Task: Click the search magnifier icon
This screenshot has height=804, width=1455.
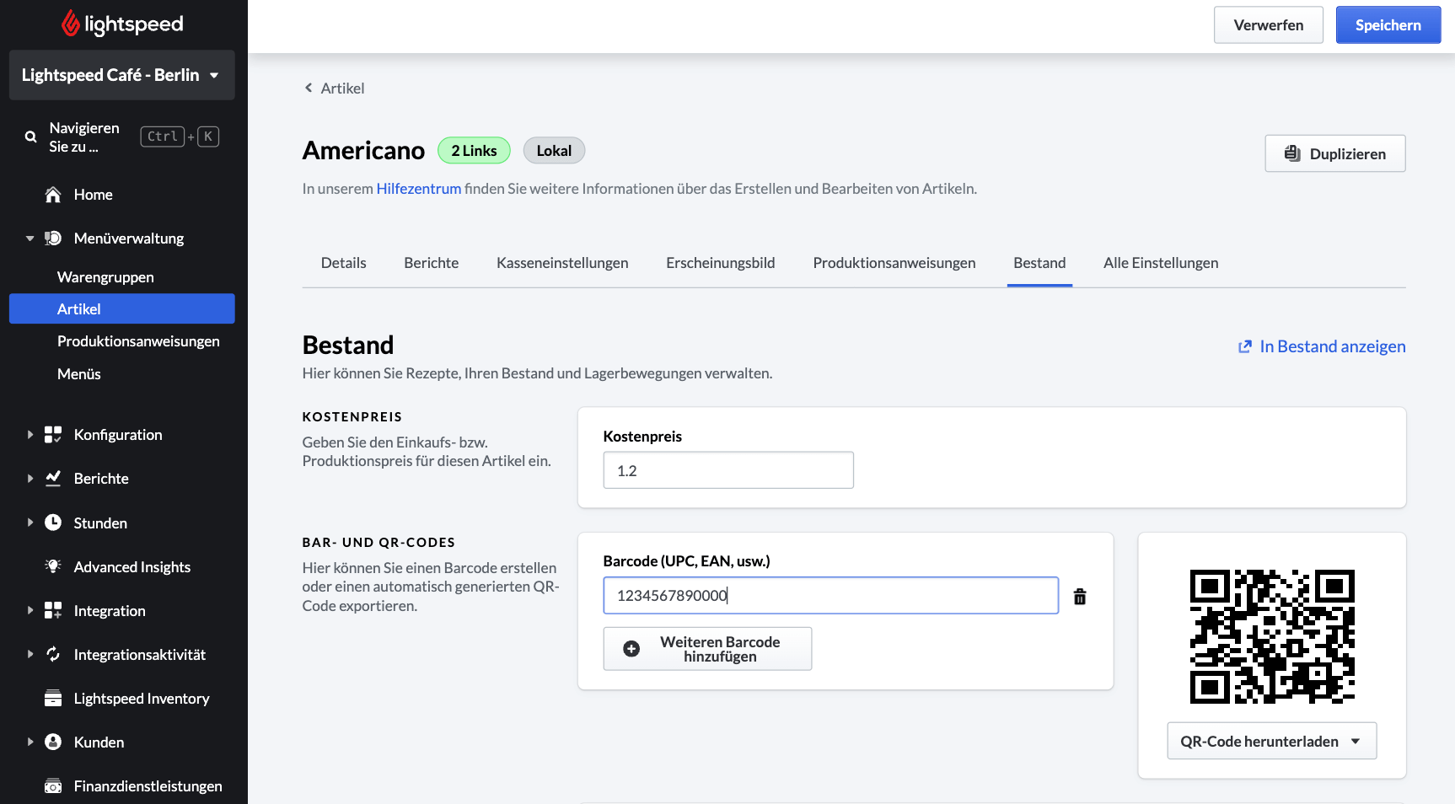Action: tap(31, 137)
